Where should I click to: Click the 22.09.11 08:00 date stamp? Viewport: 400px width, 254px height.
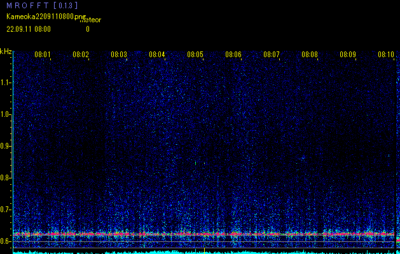click(29, 29)
